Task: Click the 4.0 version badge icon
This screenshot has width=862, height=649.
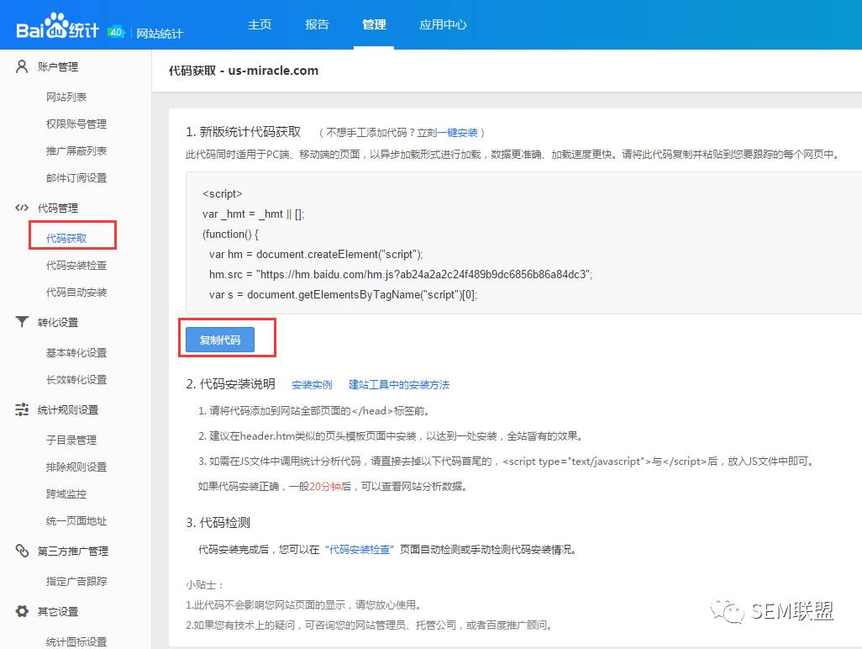Action: pos(116,32)
